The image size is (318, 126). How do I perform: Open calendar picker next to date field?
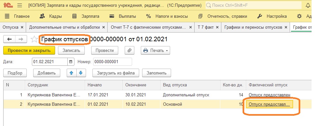[x=71, y=62]
